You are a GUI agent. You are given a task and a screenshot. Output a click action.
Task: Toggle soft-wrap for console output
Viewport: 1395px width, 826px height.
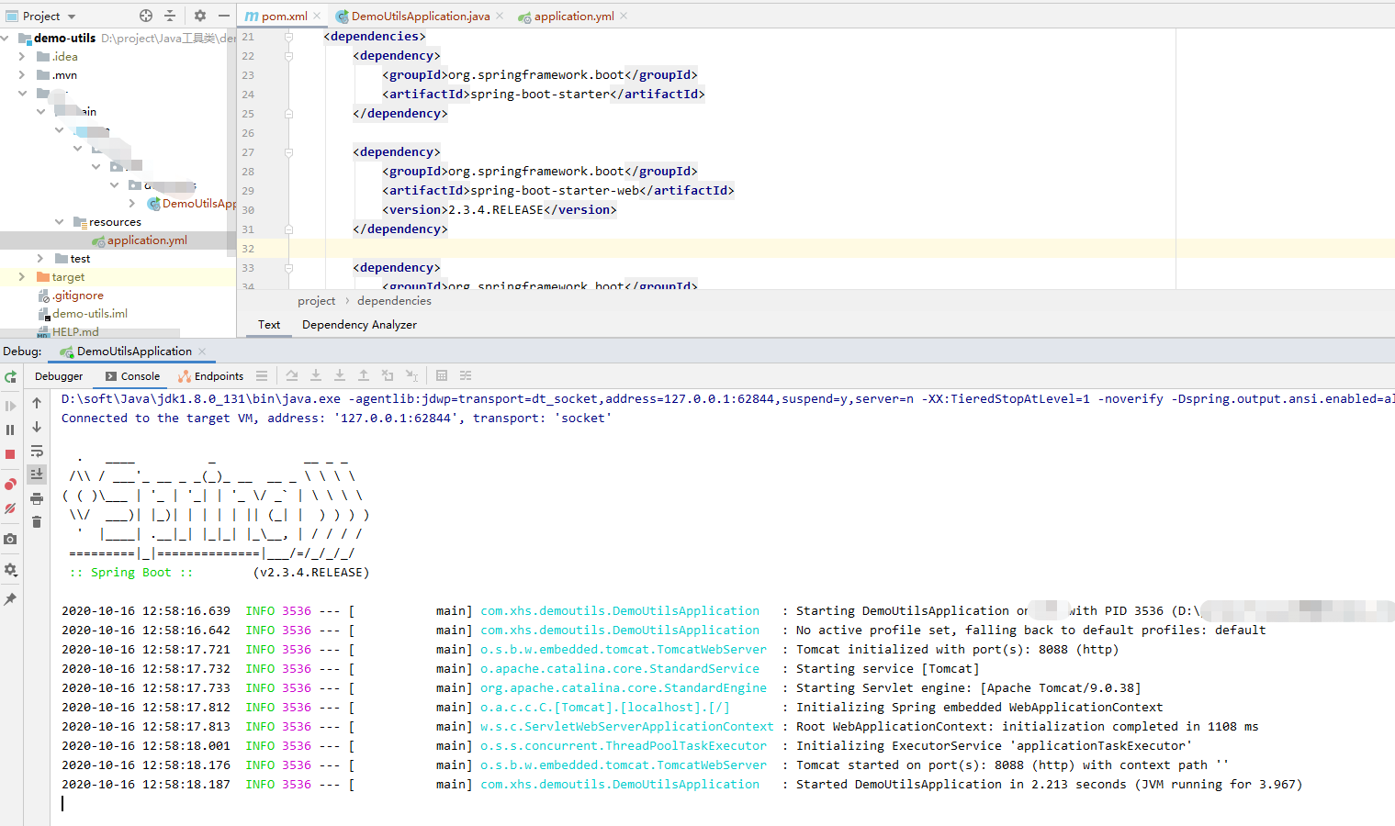(x=37, y=451)
